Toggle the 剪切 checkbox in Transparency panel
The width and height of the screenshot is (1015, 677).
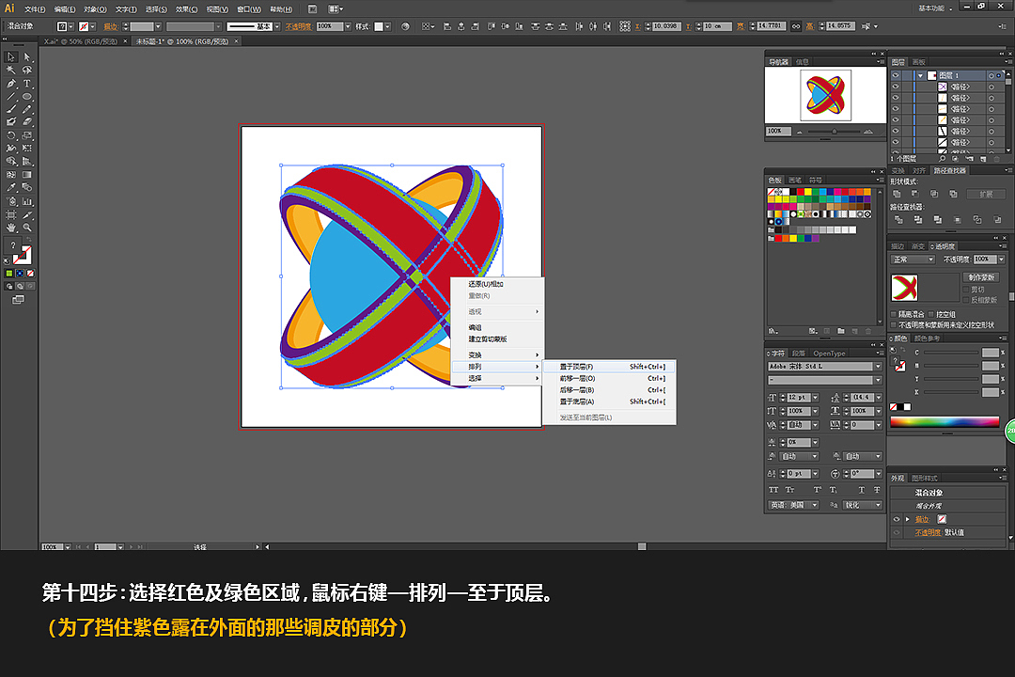[x=966, y=290]
